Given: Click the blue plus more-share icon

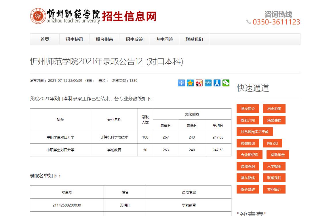Looking at the screenshot, I should tap(181, 83).
